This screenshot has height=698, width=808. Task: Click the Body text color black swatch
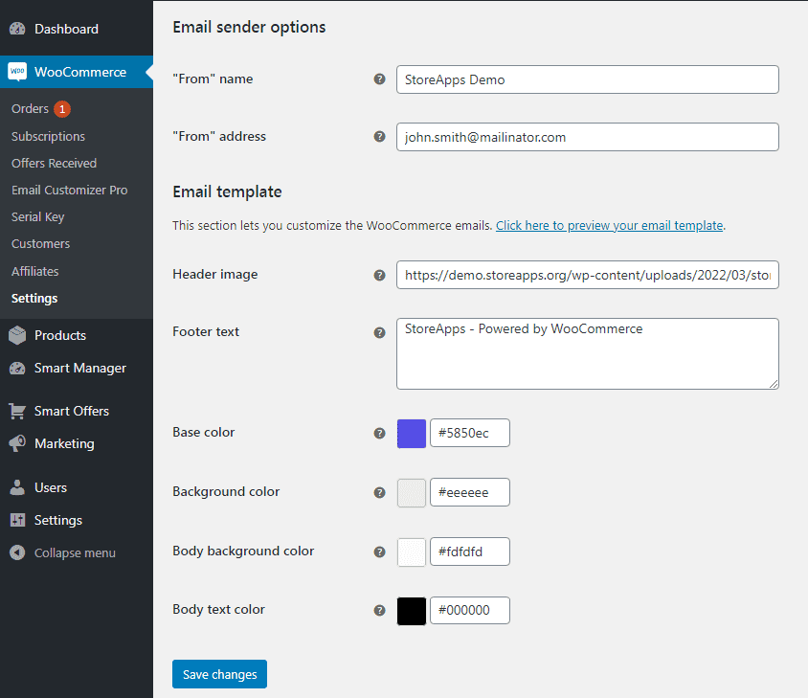point(412,611)
